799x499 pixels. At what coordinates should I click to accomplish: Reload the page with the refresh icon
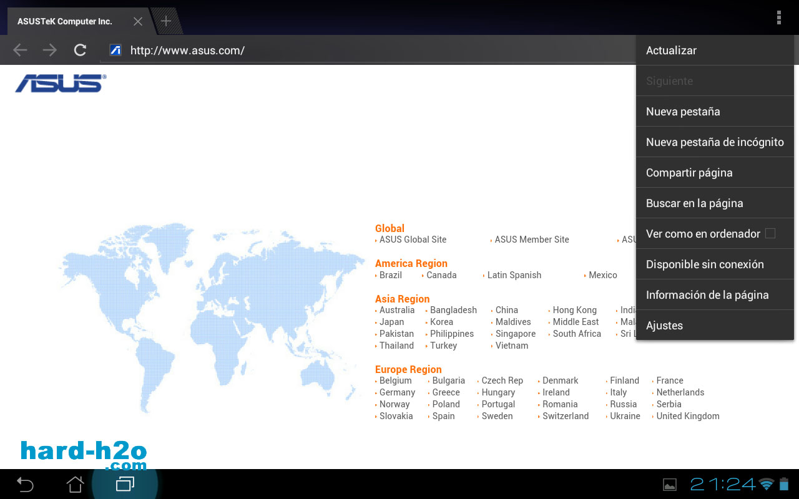(80, 50)
